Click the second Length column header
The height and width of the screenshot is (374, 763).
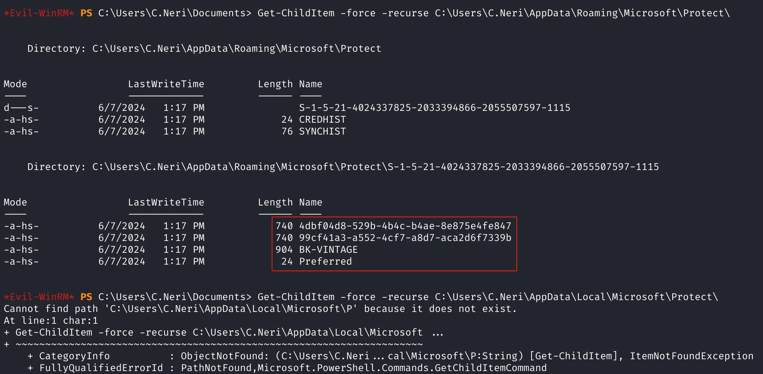pos(275,203)
